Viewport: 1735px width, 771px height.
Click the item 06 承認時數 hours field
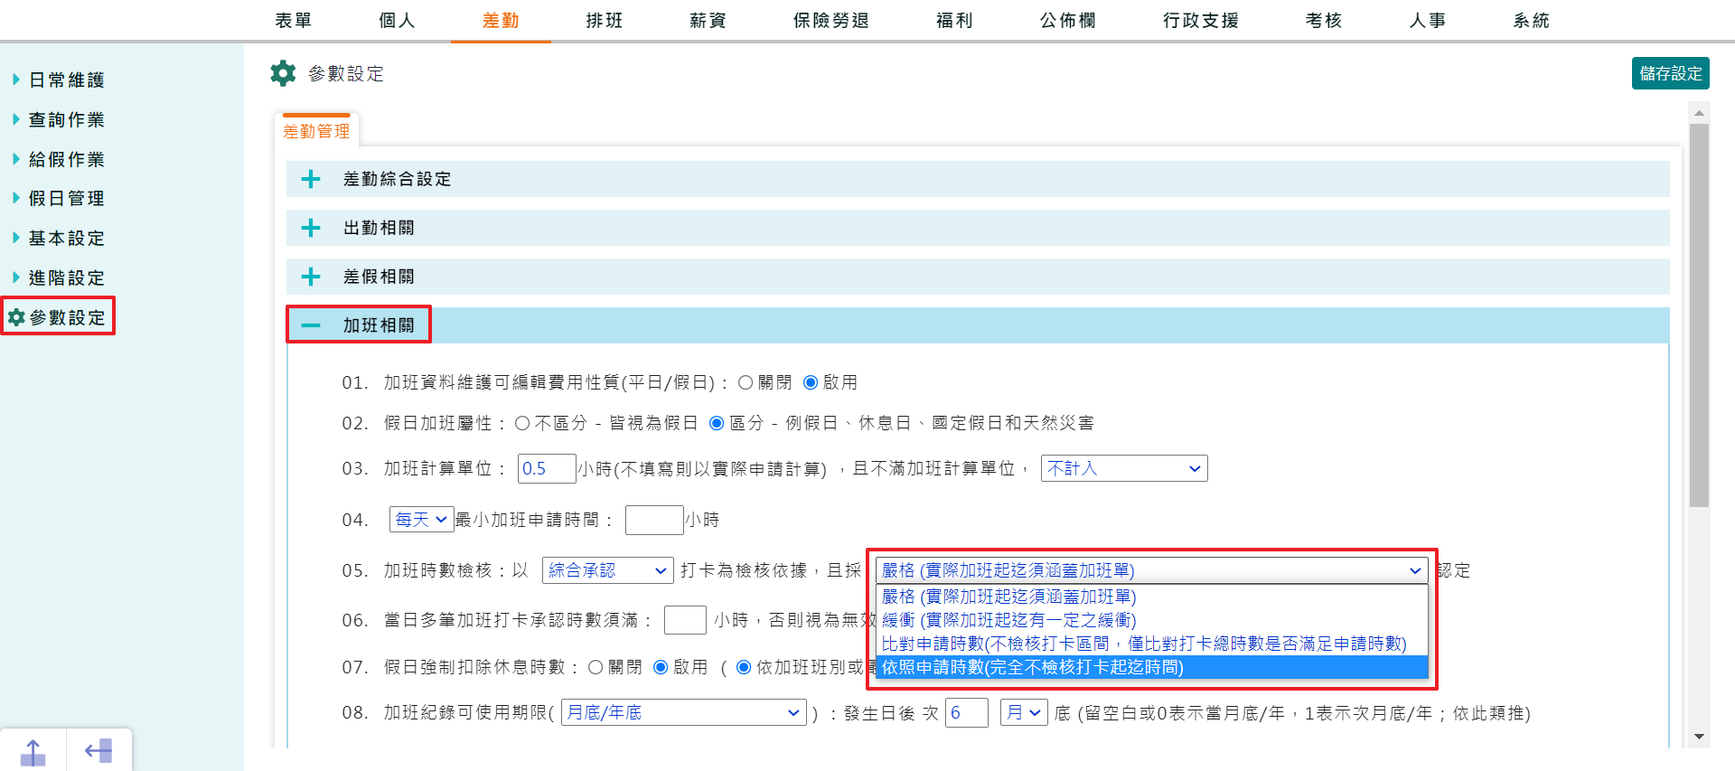(685, 620)
